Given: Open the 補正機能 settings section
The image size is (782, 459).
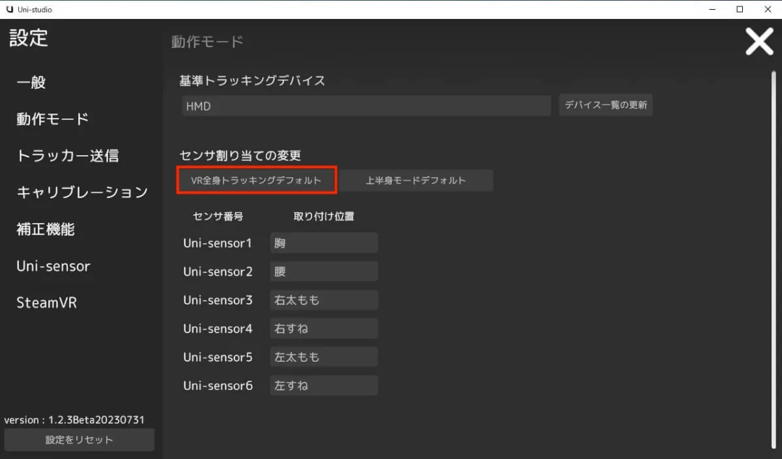Looking at the screenshot, I should coord(46,229).
